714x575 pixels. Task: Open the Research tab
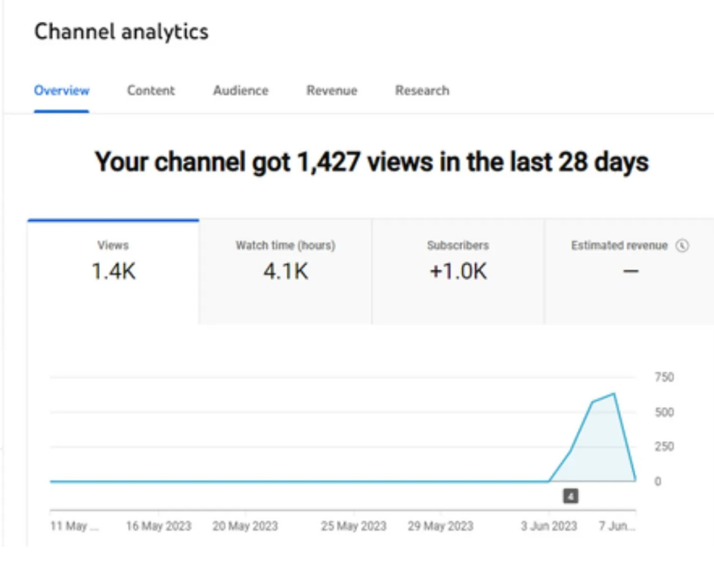(422, 91)
